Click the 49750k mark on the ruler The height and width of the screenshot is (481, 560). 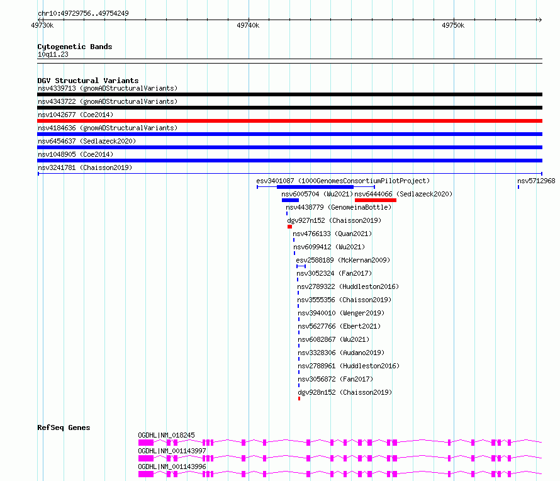(452, 25)
